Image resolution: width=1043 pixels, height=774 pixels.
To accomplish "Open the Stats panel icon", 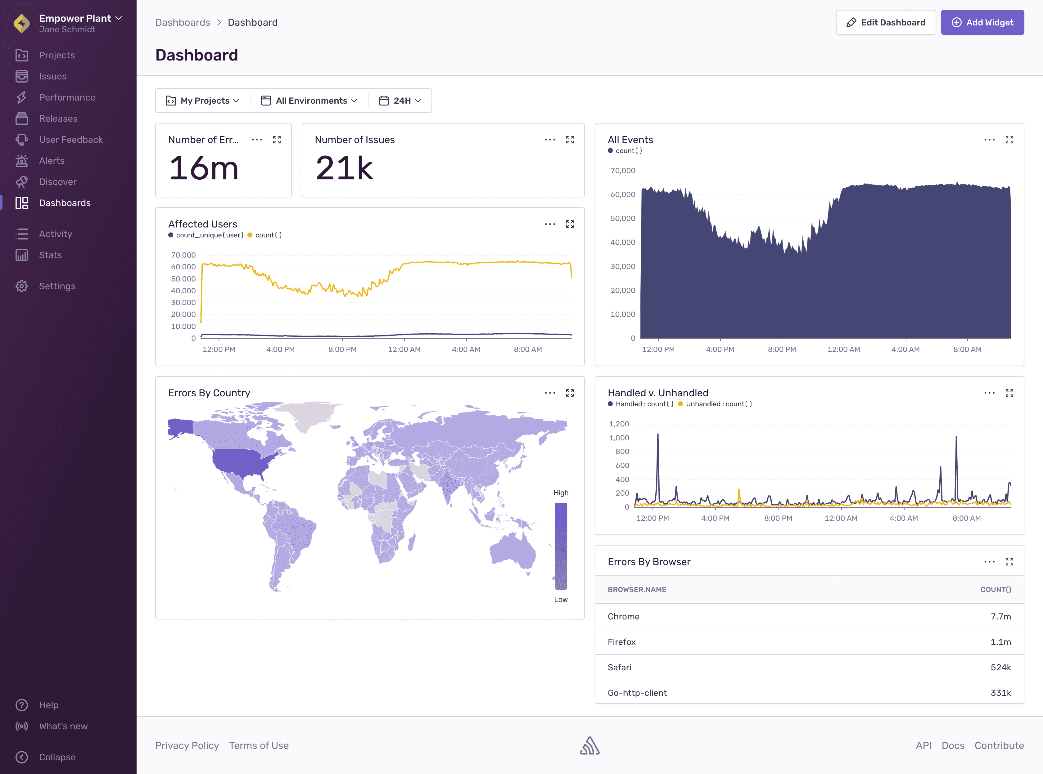I will click(x=21, y=255).
